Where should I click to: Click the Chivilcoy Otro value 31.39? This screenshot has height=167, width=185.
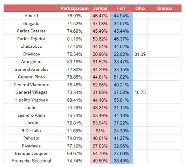click(140, 54)
